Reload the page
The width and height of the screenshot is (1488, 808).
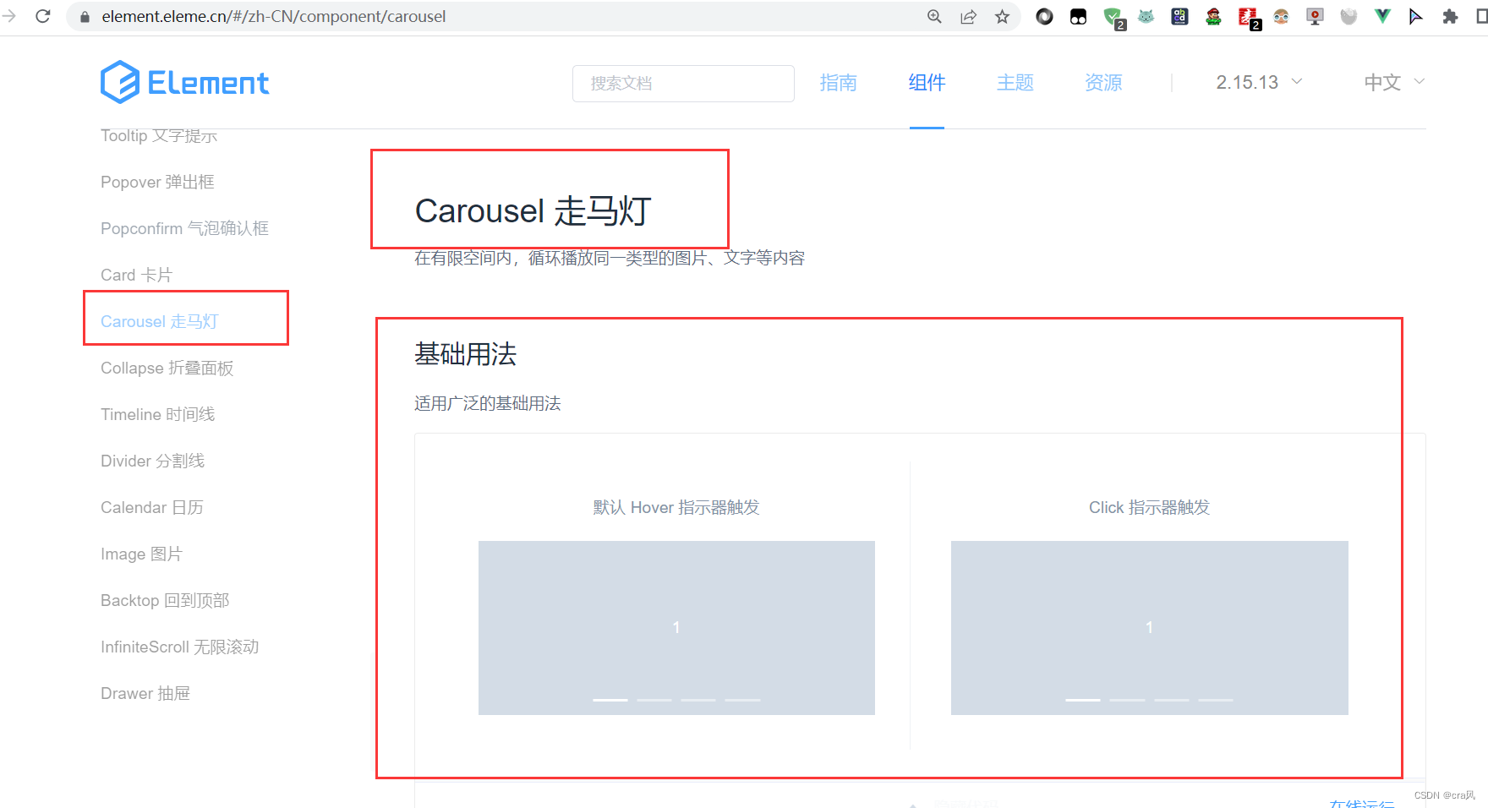(43, 16)
